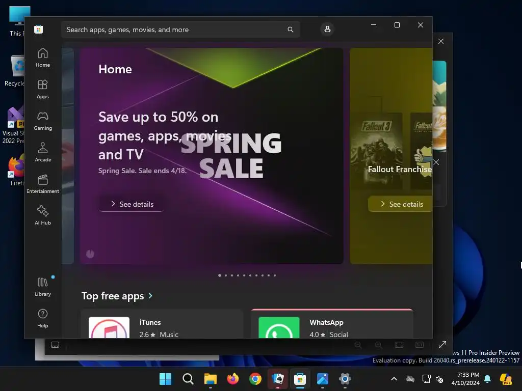Open notifications bell icon
The width and height of the screenshot is (522, 391).
[487, 379]
